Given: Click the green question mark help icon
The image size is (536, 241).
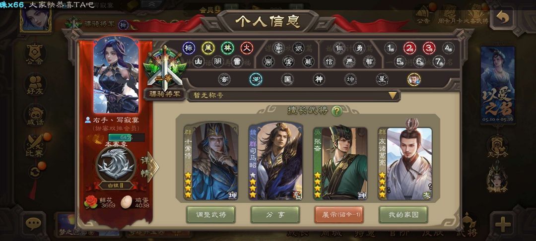Looking at the screenshot, I should coord(336,111).
